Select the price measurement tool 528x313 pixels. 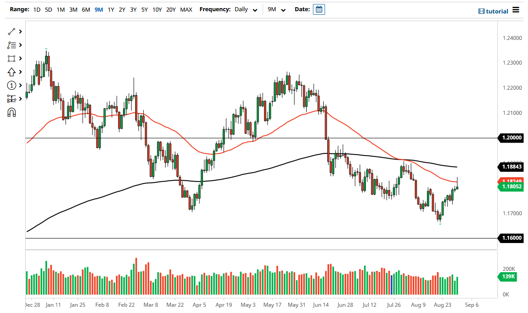click(x=12, y=99)
